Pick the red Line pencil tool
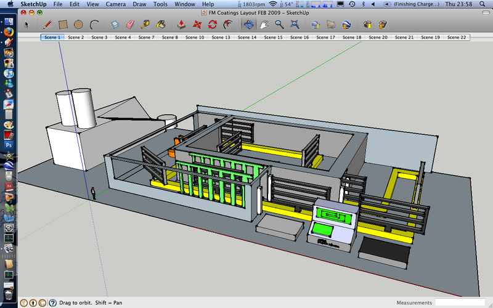 tap(47, 25)
